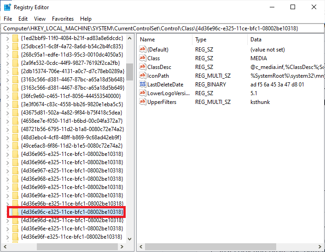Expand the {4d36e968-e325-11ce-bfc1-08002be10318} key

(x=8, y=179)
